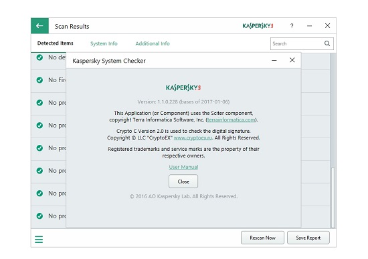368x259 pixels.
Task: Click Kaspersky logo in About dialog
Action: (183, 88)
